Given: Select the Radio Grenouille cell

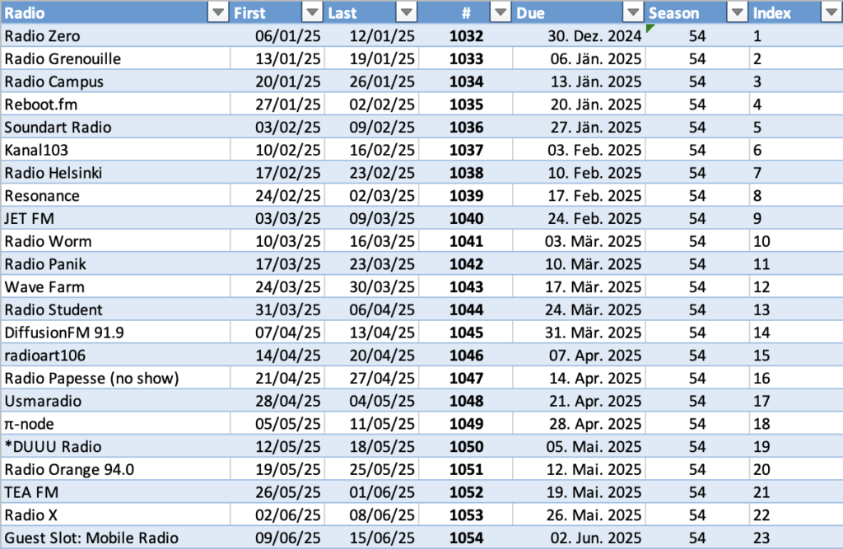Looking at the screenshot, I should [x=115, y=59].
